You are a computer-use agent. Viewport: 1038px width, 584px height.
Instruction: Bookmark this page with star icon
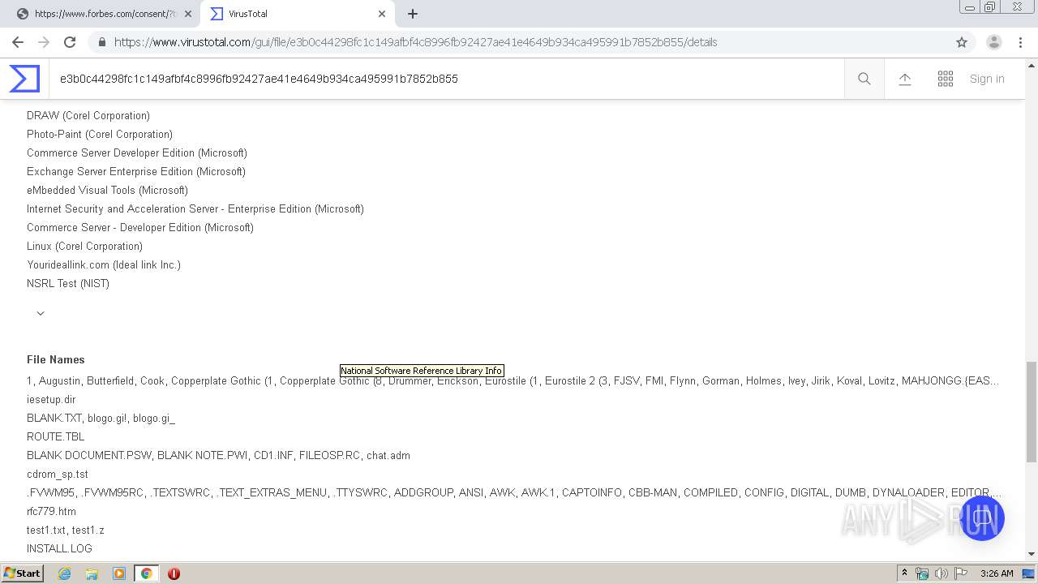[962, 42]
